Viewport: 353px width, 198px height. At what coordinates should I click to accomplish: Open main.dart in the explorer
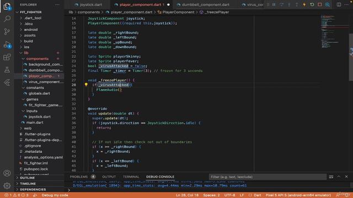(35, 123)
